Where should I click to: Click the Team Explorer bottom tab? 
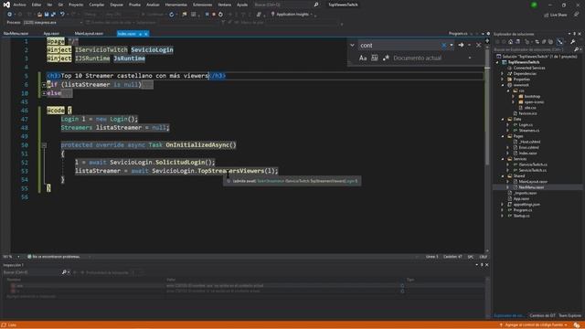(569, 315)
